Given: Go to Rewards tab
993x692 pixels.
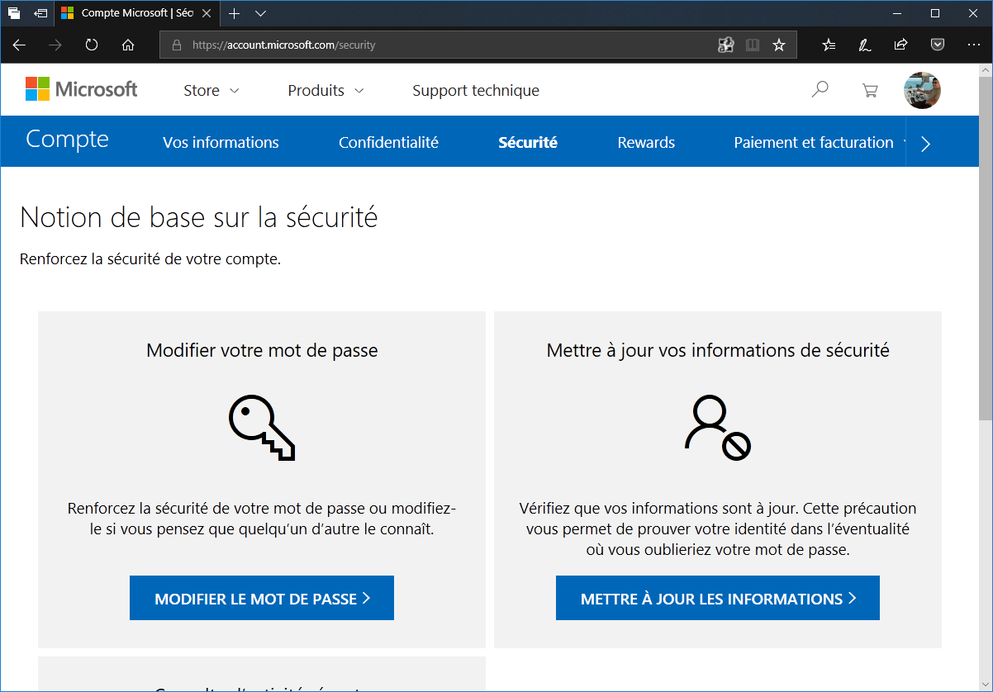Looking at the screenshot, I should point(646,142).
